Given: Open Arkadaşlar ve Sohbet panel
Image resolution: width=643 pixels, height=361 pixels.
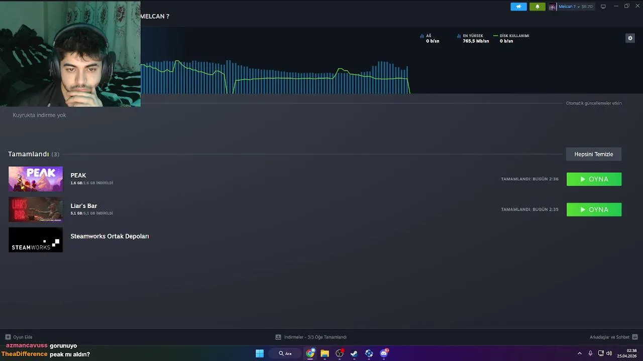Looking at the screenshot, I should 613,337.
